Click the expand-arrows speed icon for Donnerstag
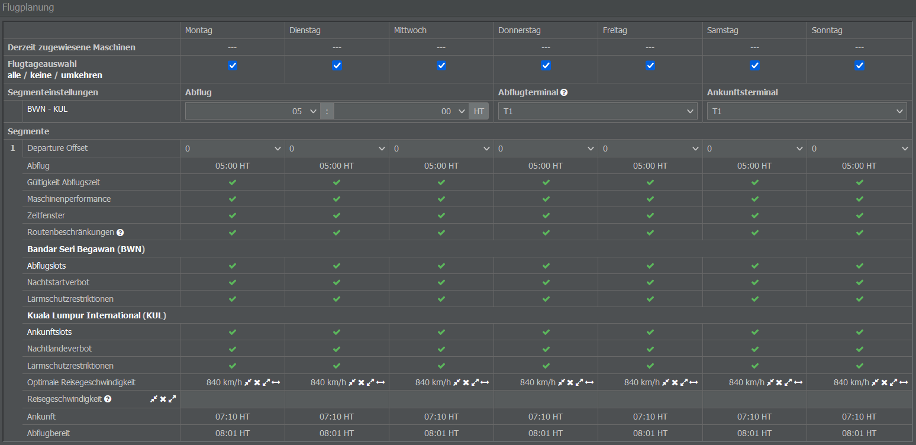916x445 pixels. [580, 382]
